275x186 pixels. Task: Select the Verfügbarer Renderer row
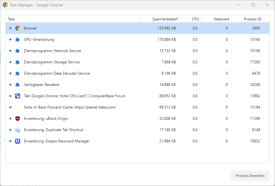point(138,85)
